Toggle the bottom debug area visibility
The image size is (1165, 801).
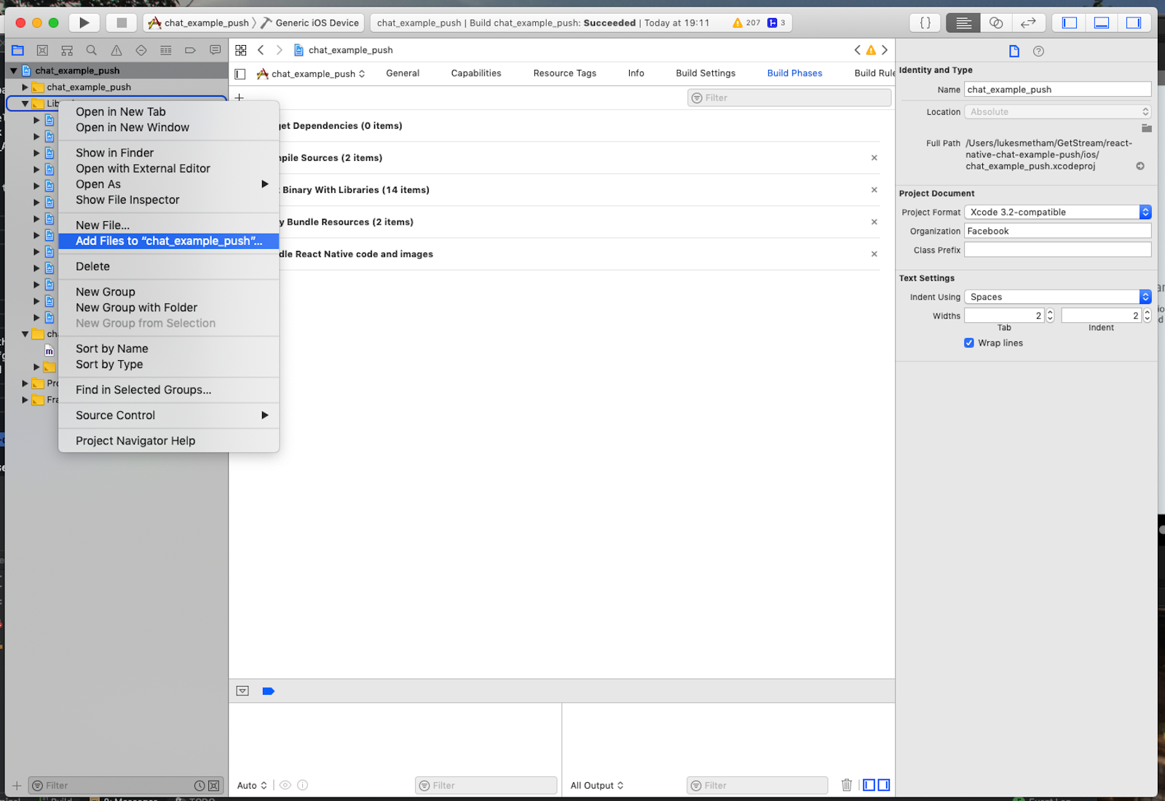pos(1100,23)
